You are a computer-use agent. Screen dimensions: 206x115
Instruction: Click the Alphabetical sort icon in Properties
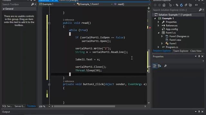(x=160, y=66)
